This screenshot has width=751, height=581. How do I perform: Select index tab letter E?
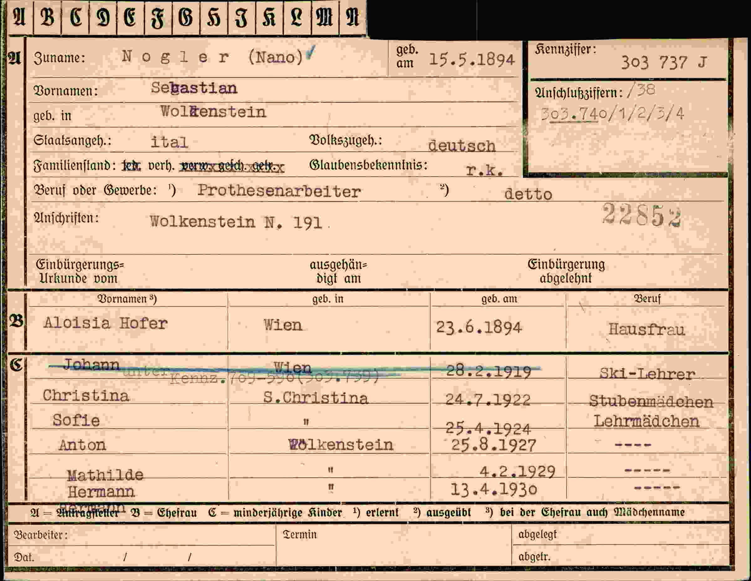point(130,17)
